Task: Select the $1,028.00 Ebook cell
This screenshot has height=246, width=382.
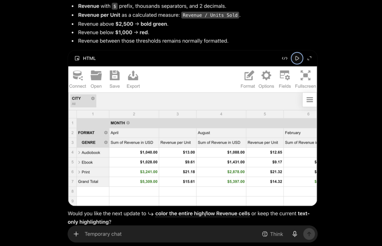Action: (x=134, y=162)
